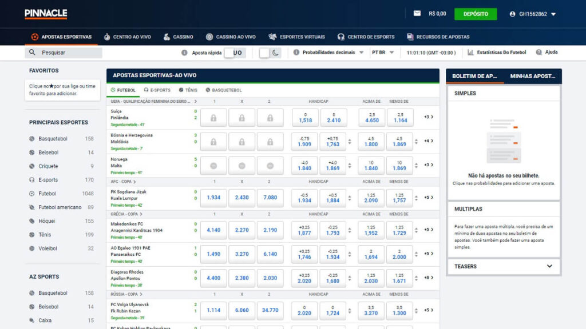
Task: Step totals line for AO Egaleo match
Action: pyautogui.click(x=416, y=254)
